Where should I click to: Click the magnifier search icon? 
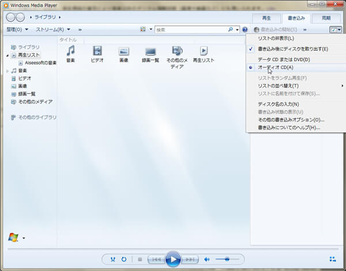(230, 29)
